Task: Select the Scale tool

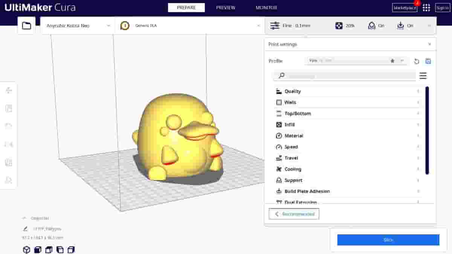Action: (x=8, y=108)
